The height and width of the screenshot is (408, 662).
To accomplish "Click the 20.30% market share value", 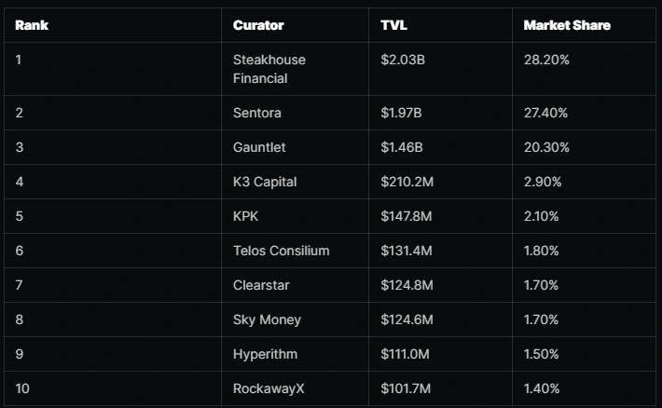I will (x=546, y=147).
